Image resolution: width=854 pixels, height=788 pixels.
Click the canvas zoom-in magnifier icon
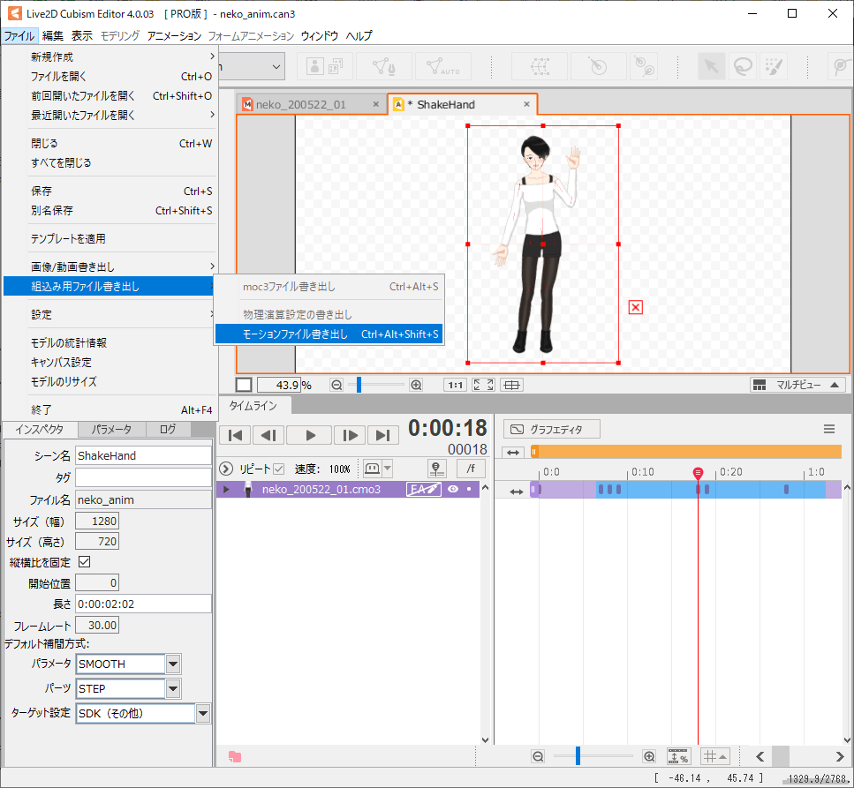(416, 385)
